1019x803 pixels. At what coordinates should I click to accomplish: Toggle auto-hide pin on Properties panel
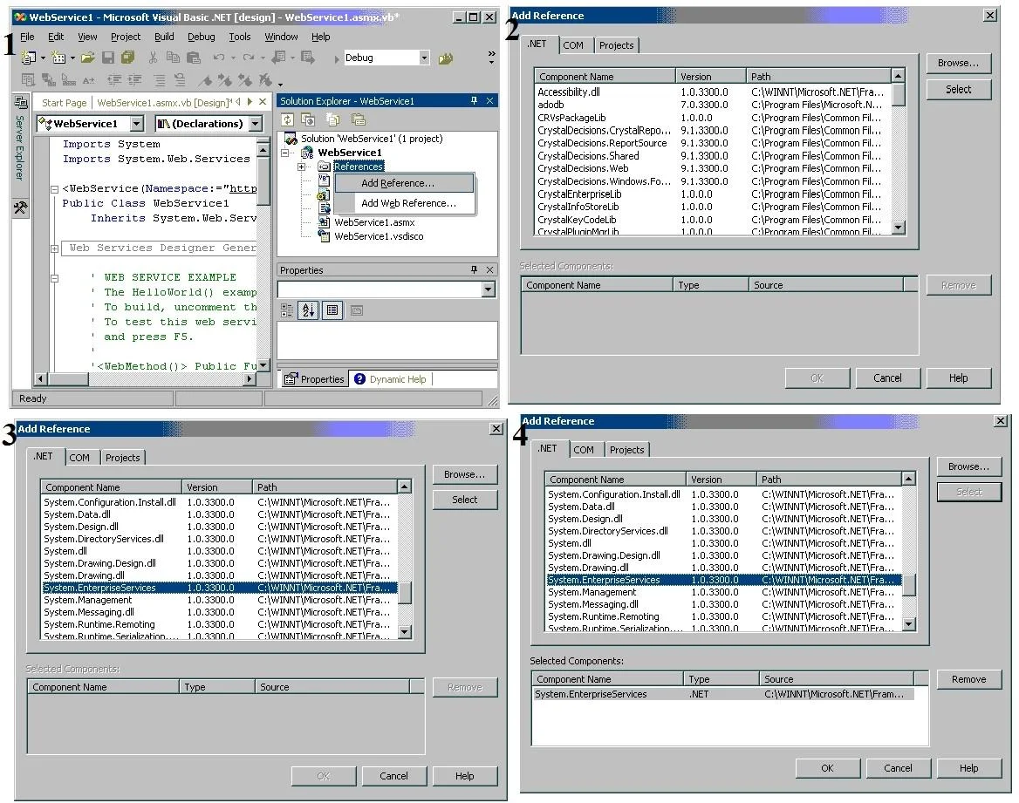pos(474,269)
